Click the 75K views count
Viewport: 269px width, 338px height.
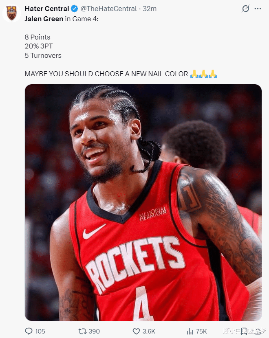coord(201,331)
